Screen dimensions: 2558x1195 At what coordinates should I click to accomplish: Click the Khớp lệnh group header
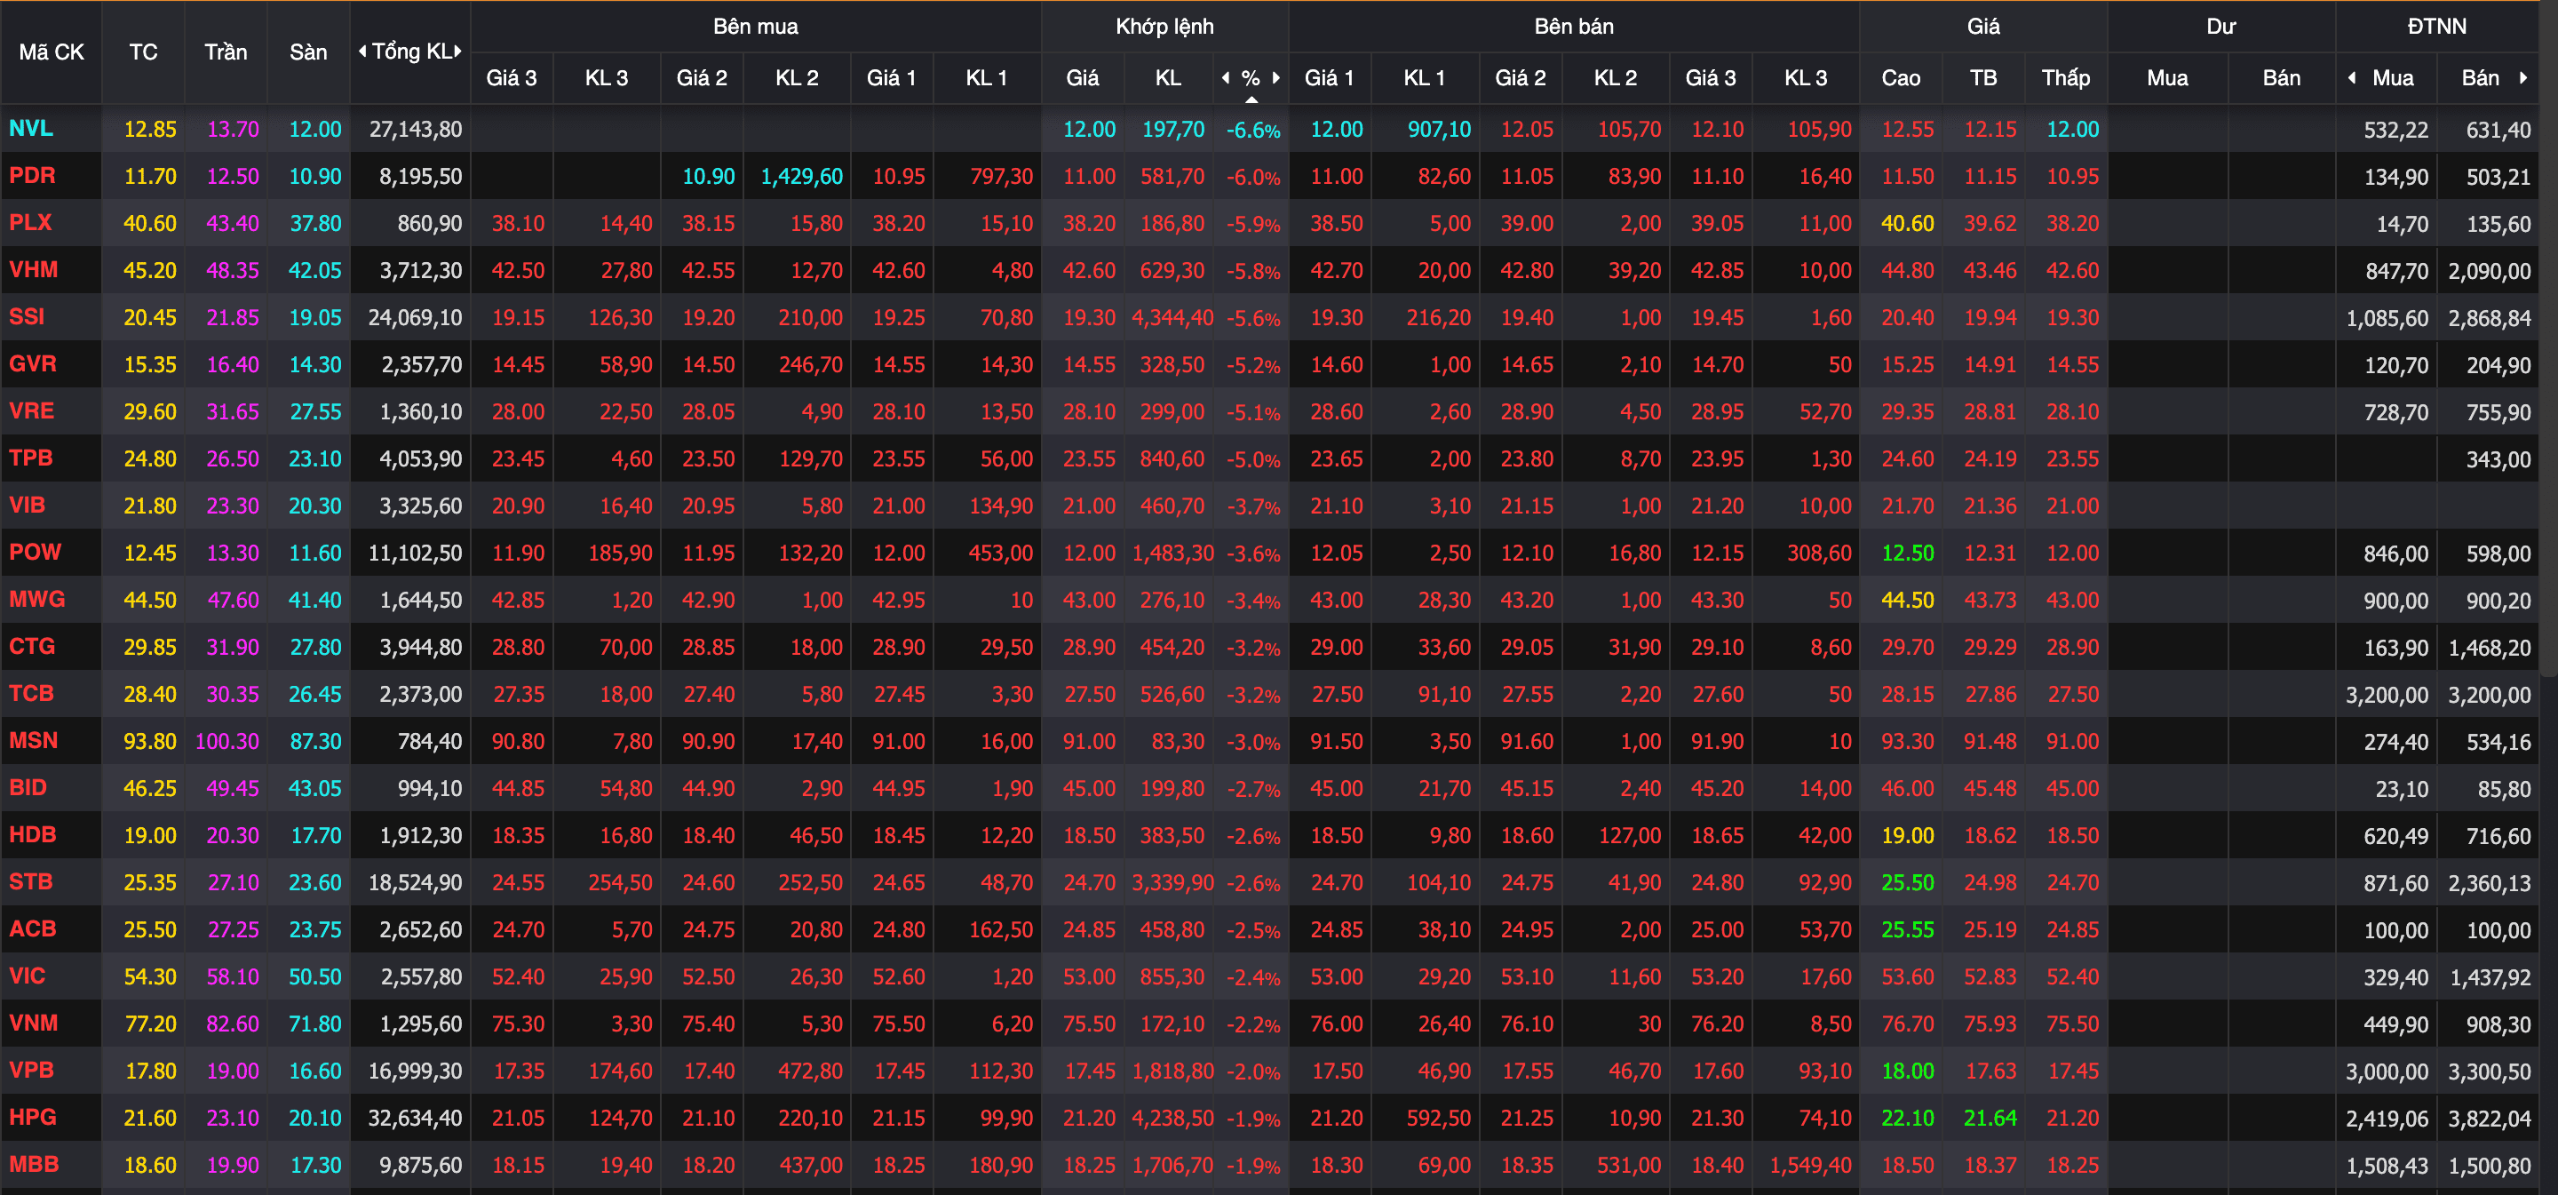(x=1164, y=27)
